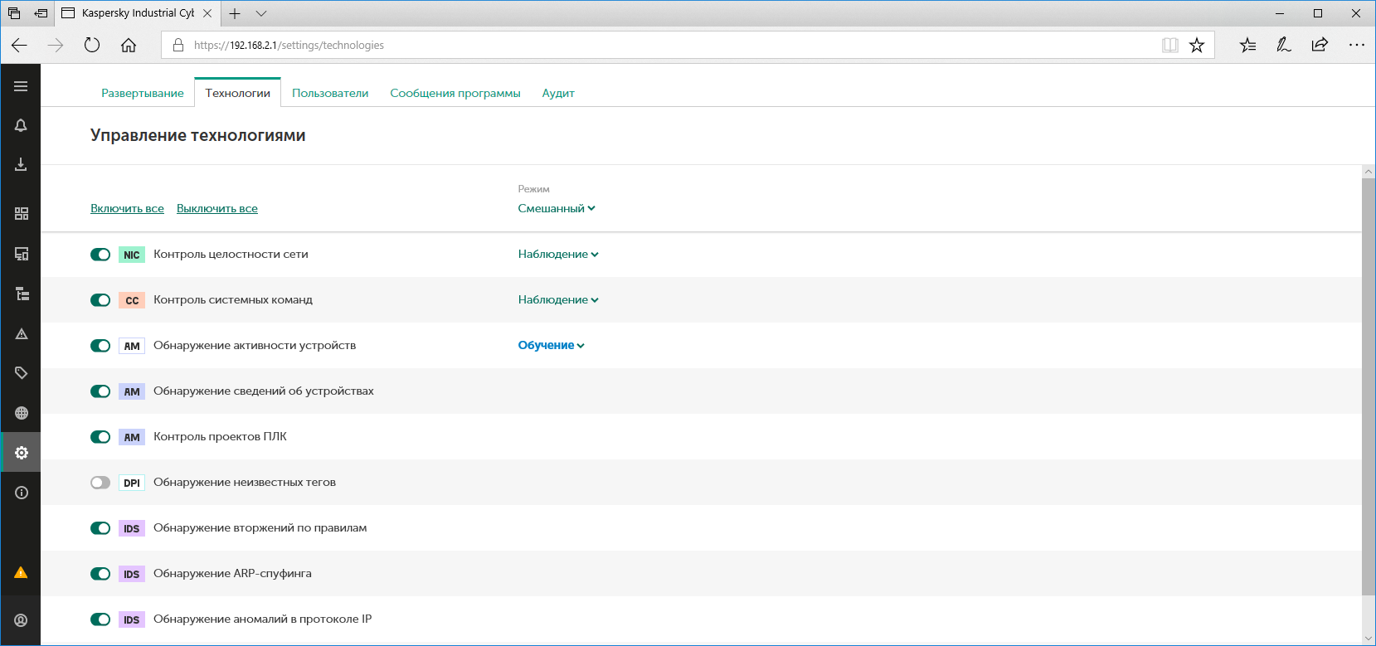Open the globe network icon

click(21, 413)
